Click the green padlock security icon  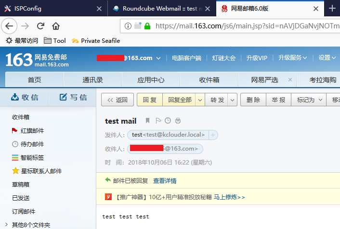[147, 26]
